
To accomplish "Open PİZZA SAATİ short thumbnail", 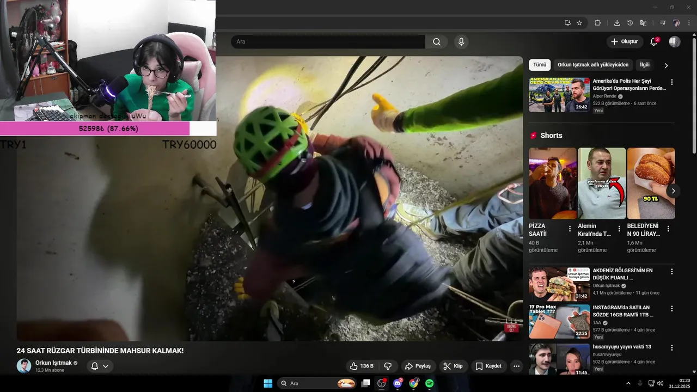I will click(553, 183).
